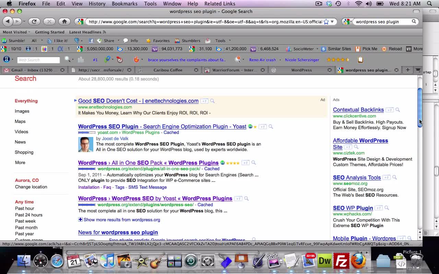
Task: Open the WordPress SEO Plugin Yoast result
Action: pos(162,126)
